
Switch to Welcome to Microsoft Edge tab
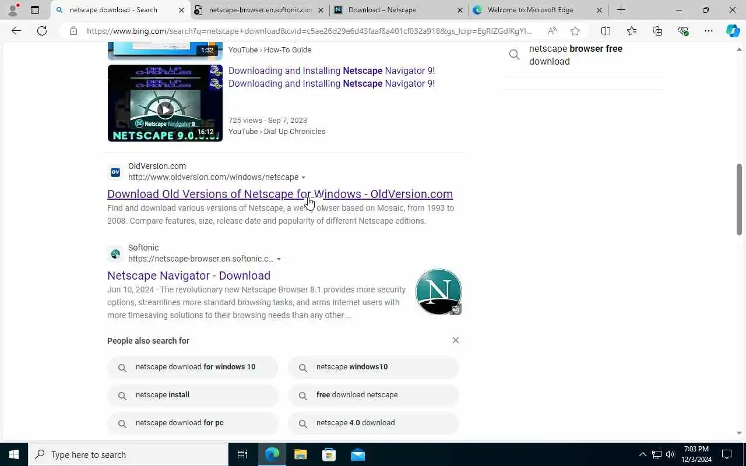pyautogui.click(x=538, y=10)
